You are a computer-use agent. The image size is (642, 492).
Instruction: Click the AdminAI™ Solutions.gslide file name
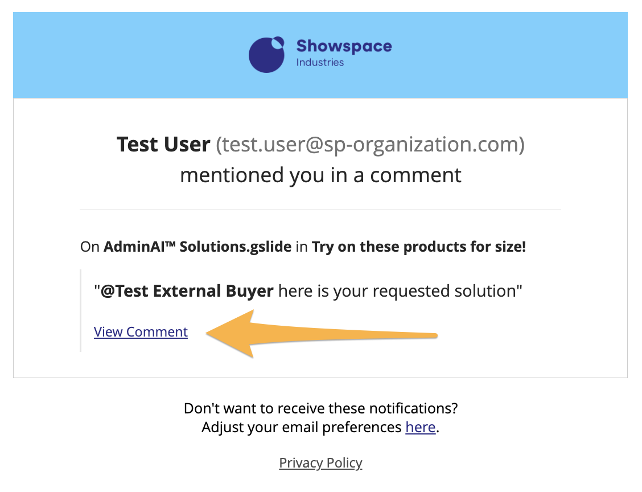(197, 248)
